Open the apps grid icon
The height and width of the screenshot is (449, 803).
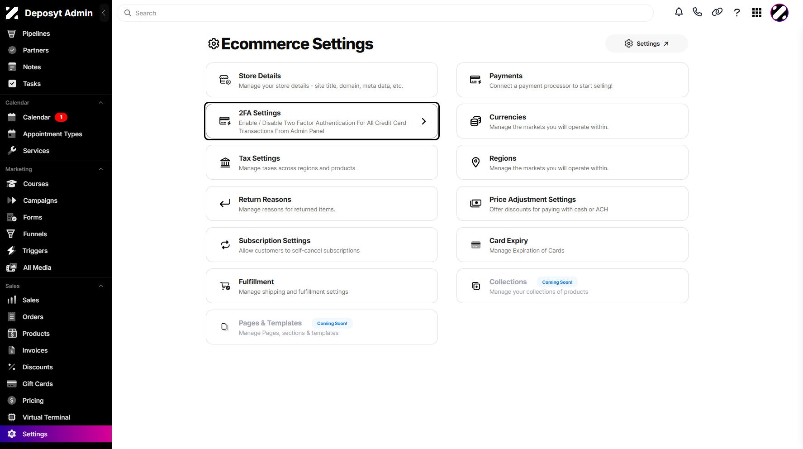click(x=757, y=13)
